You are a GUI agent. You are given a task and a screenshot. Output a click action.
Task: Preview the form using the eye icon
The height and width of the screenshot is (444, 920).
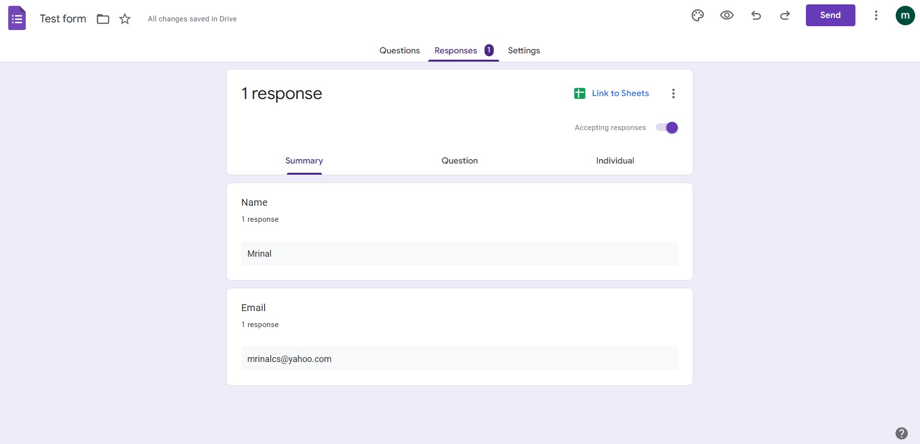(x=726, y=15)
